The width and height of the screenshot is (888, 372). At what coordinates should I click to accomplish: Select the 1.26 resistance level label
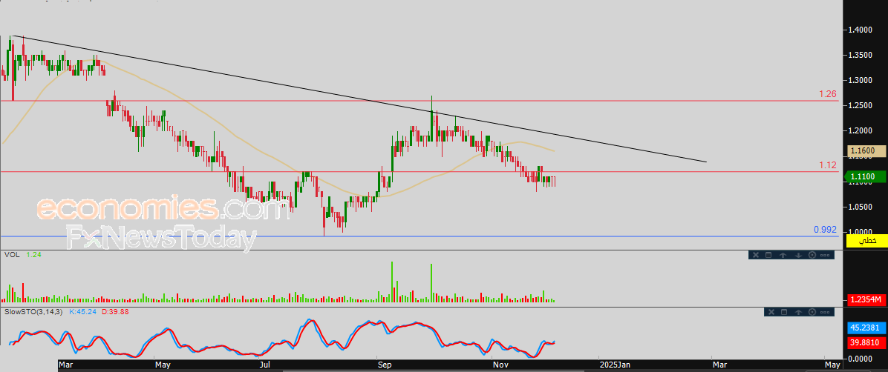828,94
